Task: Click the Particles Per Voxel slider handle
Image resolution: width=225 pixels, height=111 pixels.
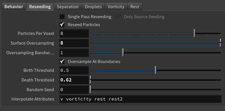Action: [x=194, y=33]
